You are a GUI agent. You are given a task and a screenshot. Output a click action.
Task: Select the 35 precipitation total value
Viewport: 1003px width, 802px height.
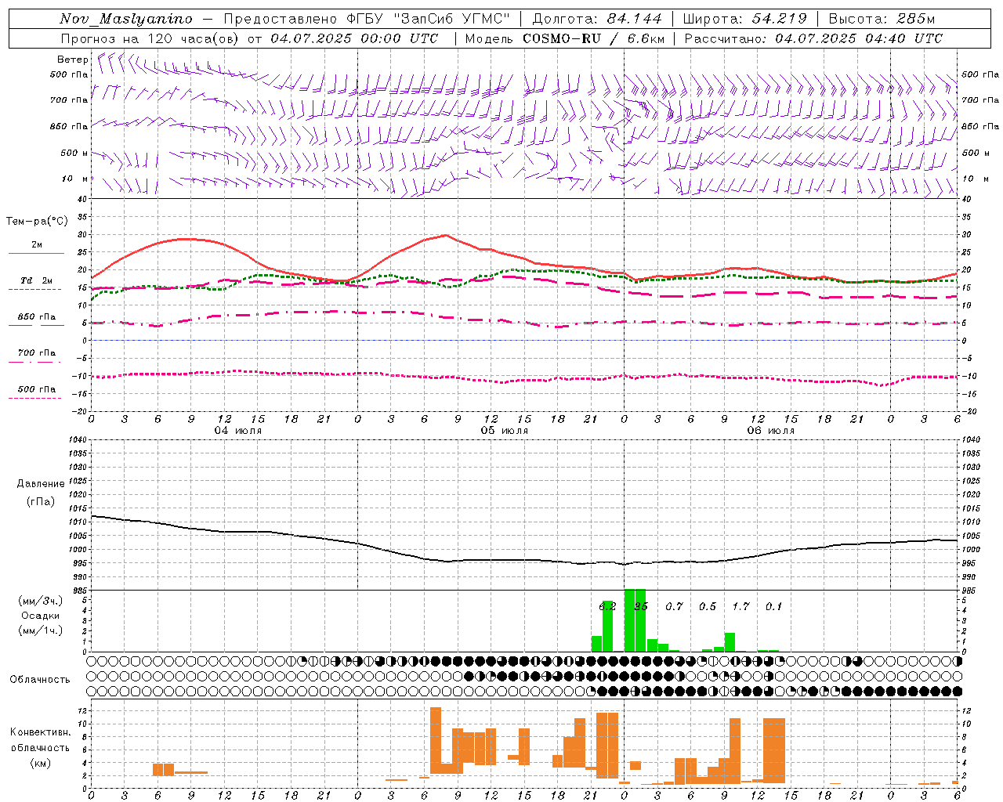(x=641, y=606)
